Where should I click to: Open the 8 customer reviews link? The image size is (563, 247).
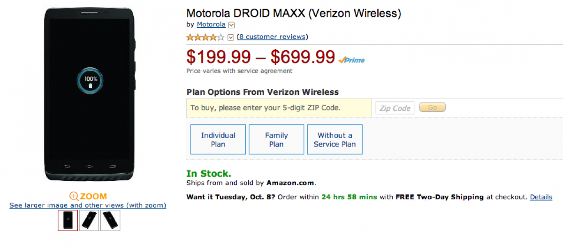(273, 37)
